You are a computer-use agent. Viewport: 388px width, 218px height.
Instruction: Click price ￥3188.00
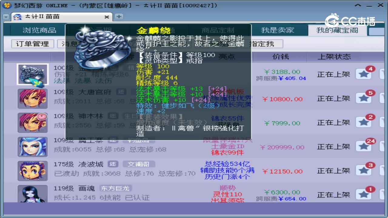282,72
